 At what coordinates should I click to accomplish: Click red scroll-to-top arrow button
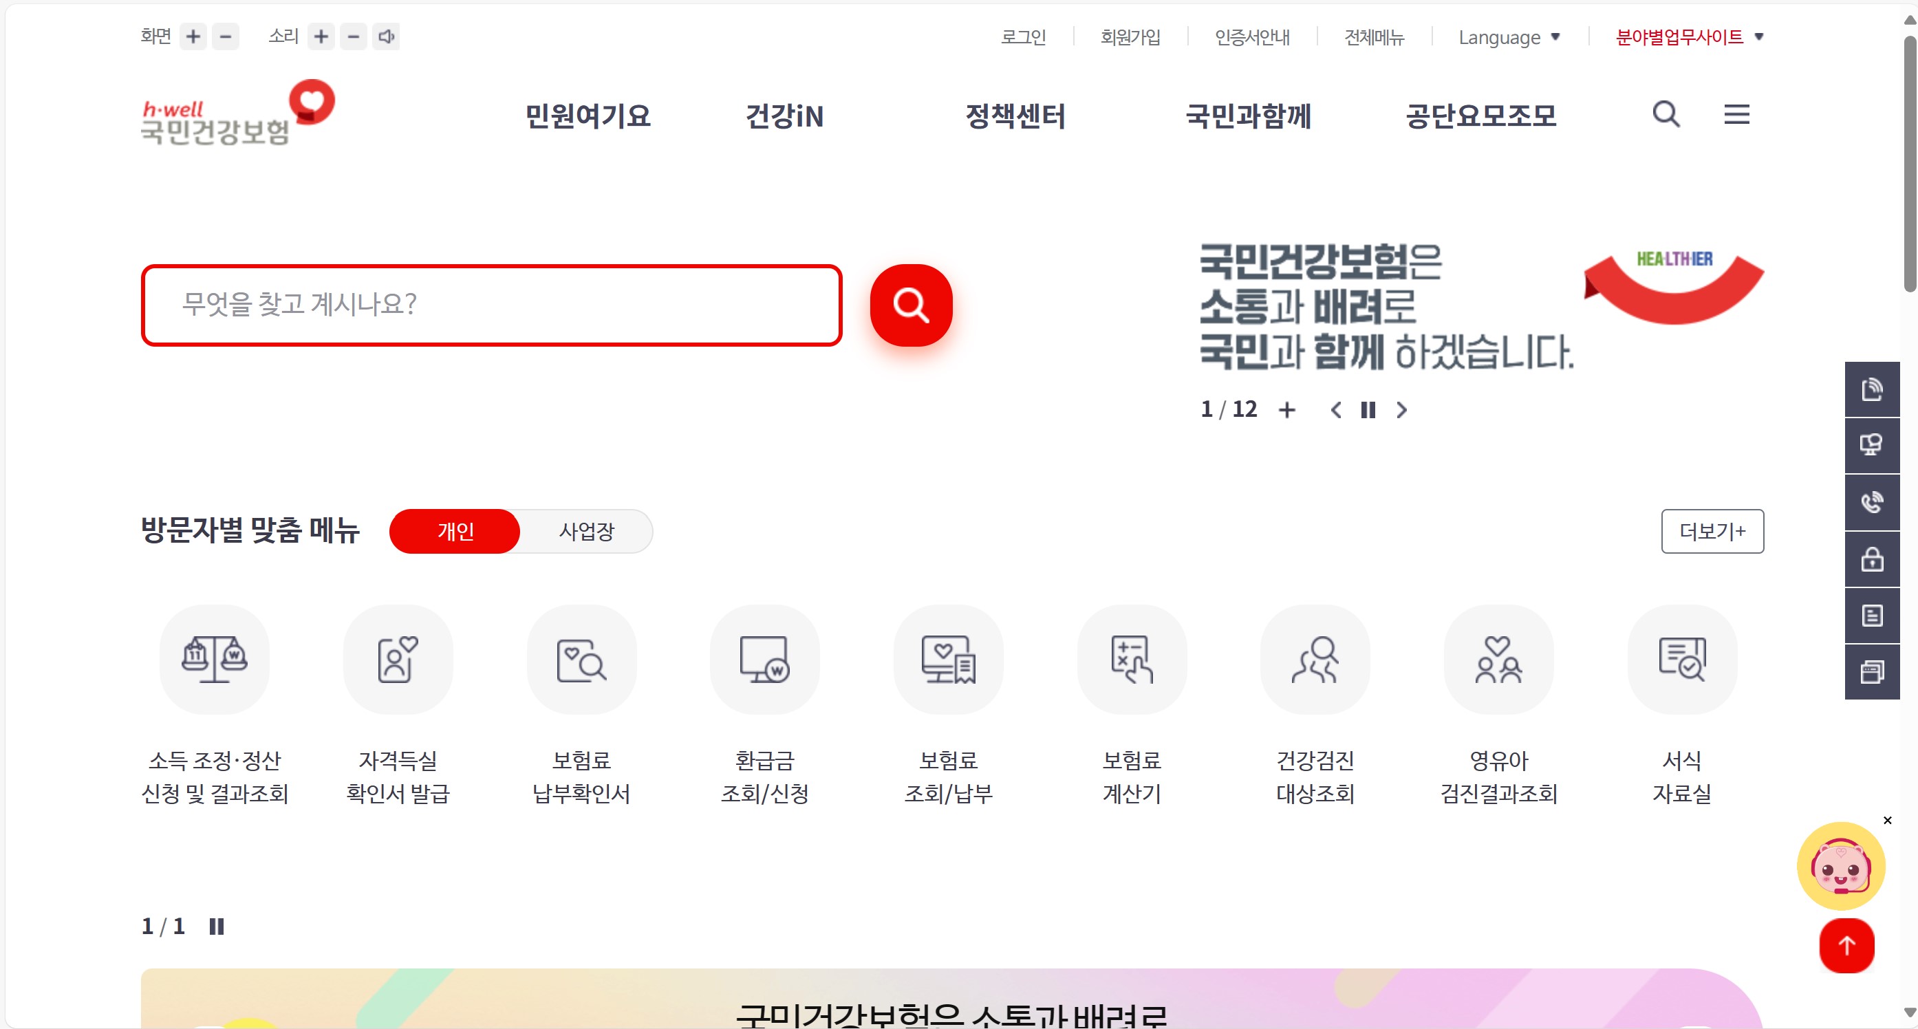(1846, 946)
